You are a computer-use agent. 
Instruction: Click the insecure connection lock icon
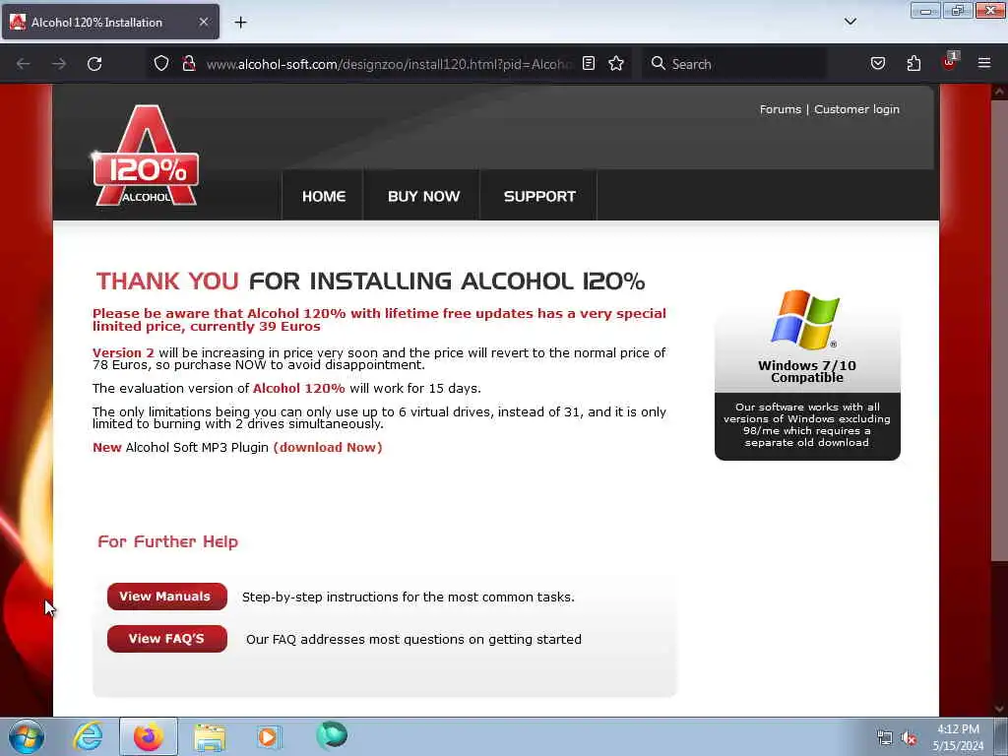coord(188,64)
